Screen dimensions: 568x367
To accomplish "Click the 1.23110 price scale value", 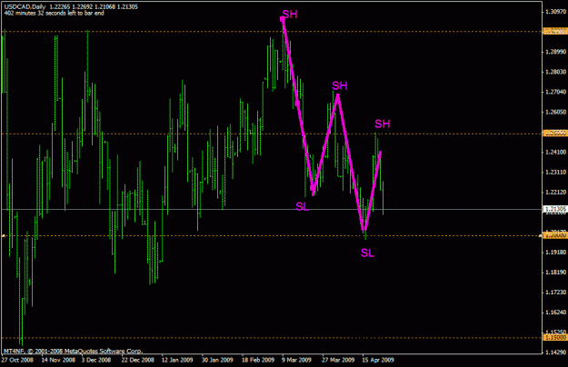I will tap(555, 173).
